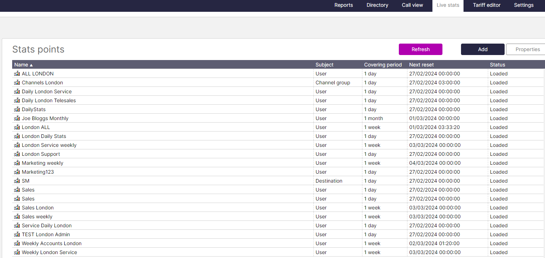Select the Sales weekly stats point
The width and height of the screenshot is (545, 258).
tap(37, 217)
